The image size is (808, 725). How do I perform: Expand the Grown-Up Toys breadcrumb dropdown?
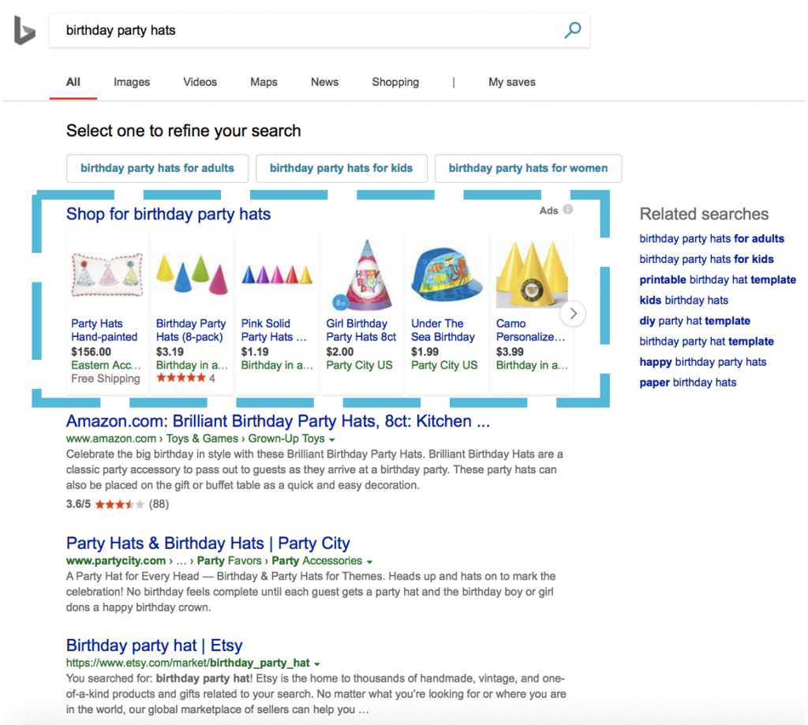331,439
